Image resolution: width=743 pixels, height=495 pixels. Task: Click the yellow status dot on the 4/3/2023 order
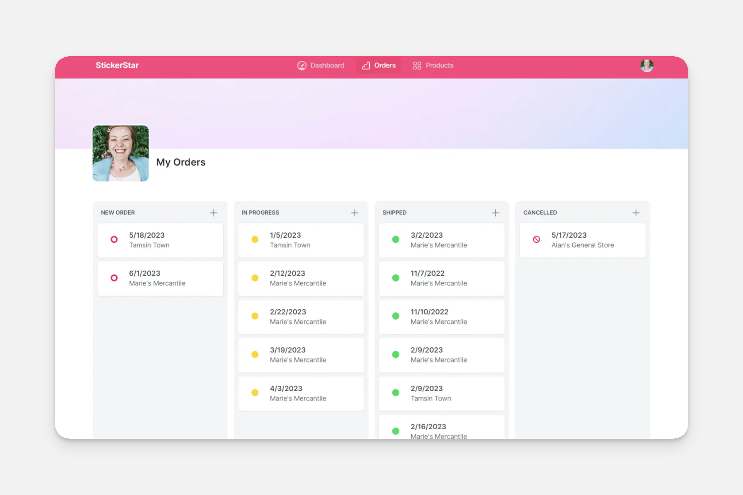[x=255, y=393]
